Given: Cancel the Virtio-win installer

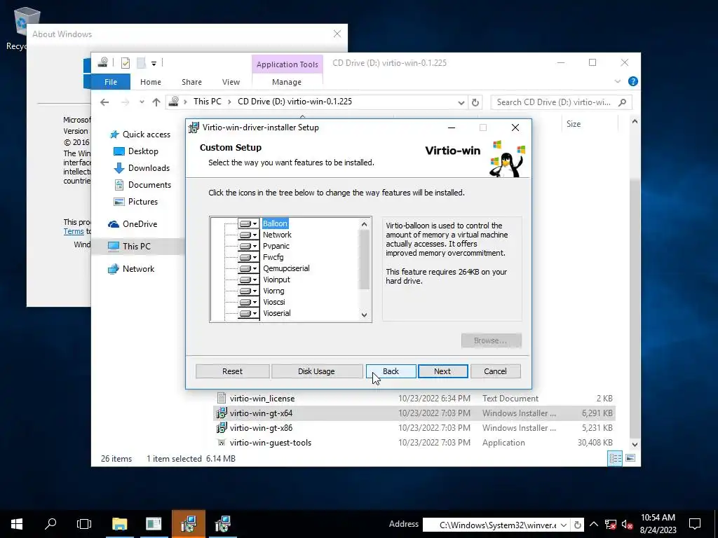Looking at the screenshot, I should pyautogui.click(x=496, y=371).
